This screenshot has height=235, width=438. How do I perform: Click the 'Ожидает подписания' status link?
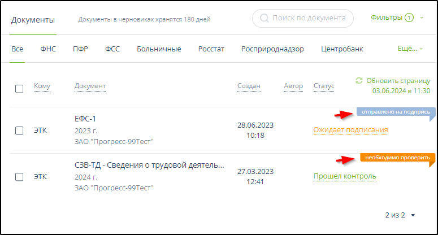point(350,130)
